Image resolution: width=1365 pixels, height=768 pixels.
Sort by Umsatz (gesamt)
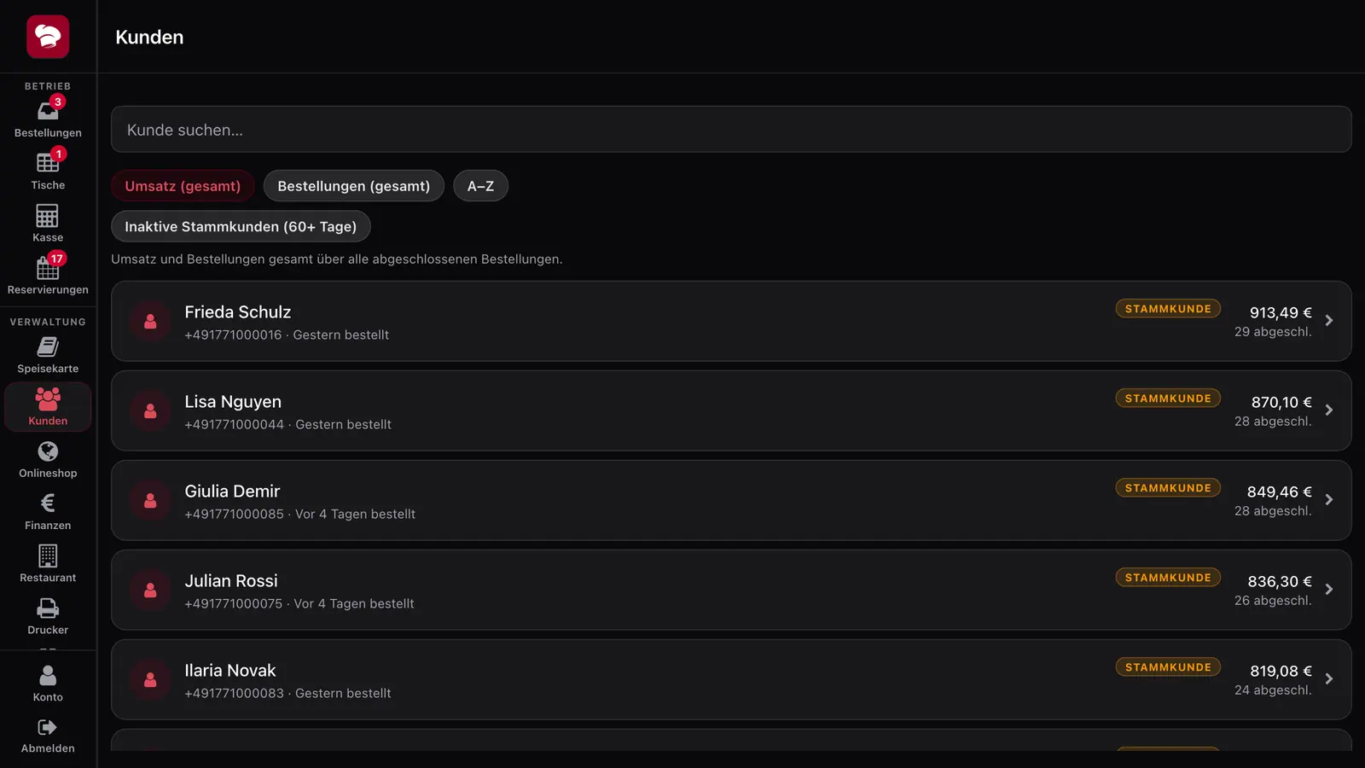[183, 186]
